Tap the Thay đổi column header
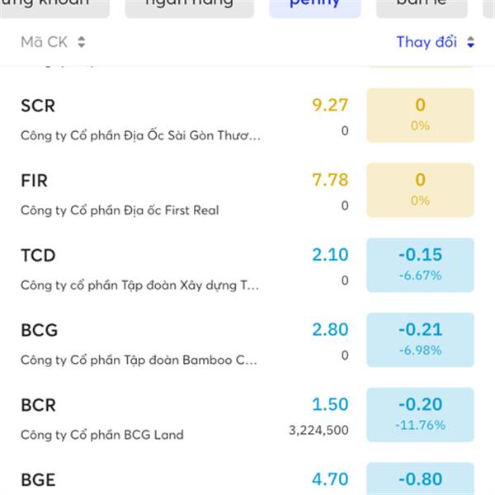 coord(426,42)
